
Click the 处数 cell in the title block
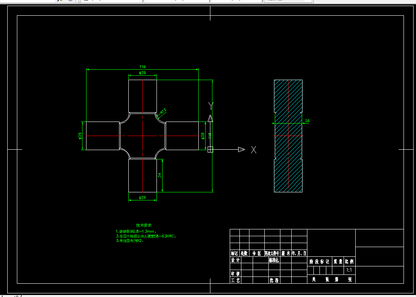(x=244, y=253)
